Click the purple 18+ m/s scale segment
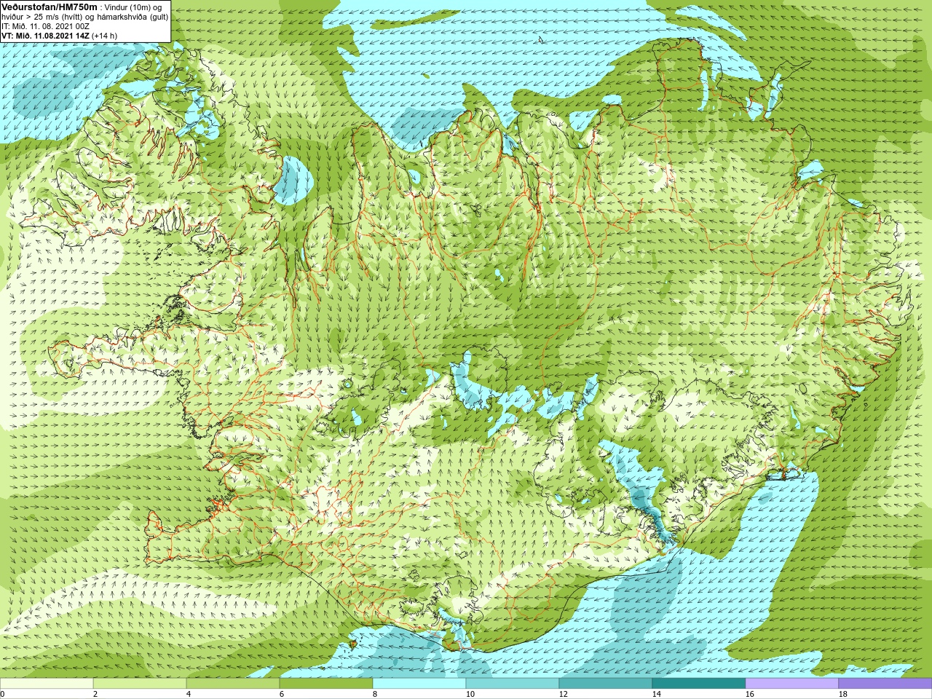The width and height of the screenshot is (932, 699). coord(885,684)
